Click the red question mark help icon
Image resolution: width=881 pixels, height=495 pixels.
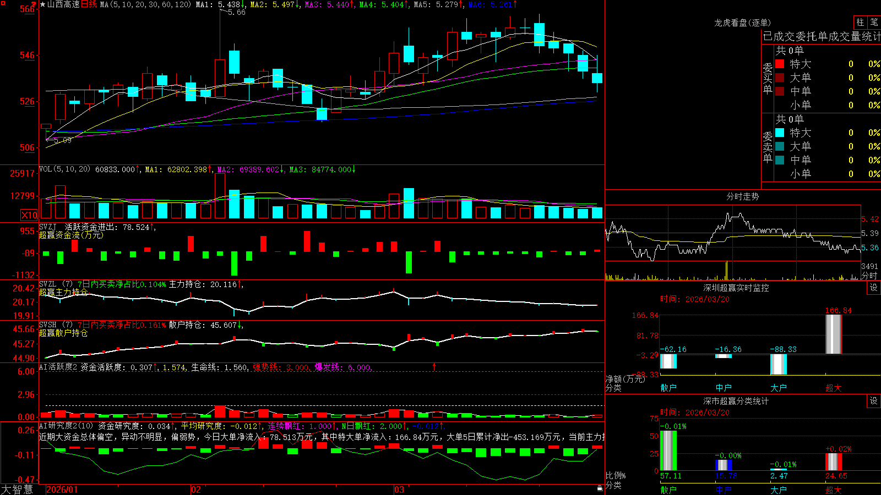(34, 4)
